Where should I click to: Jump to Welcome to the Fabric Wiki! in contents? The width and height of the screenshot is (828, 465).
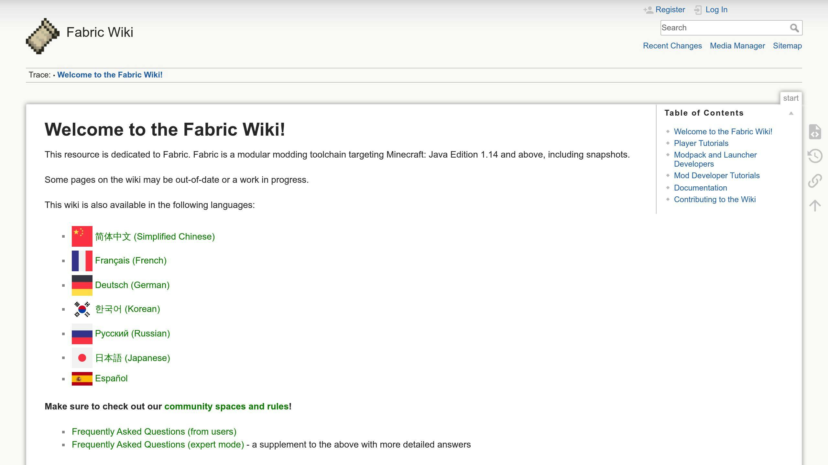pos(723,132)
